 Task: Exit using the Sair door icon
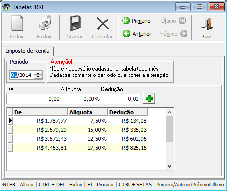(207, 24)
